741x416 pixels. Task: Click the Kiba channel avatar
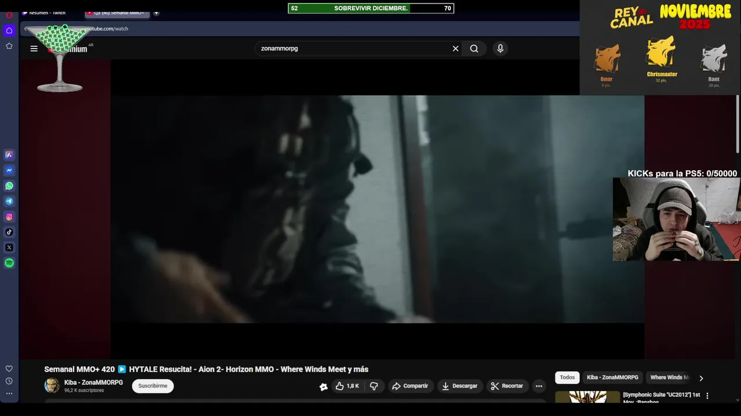52,385
